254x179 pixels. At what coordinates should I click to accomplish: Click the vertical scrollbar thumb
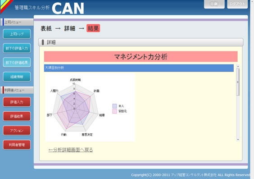[238, 82]
